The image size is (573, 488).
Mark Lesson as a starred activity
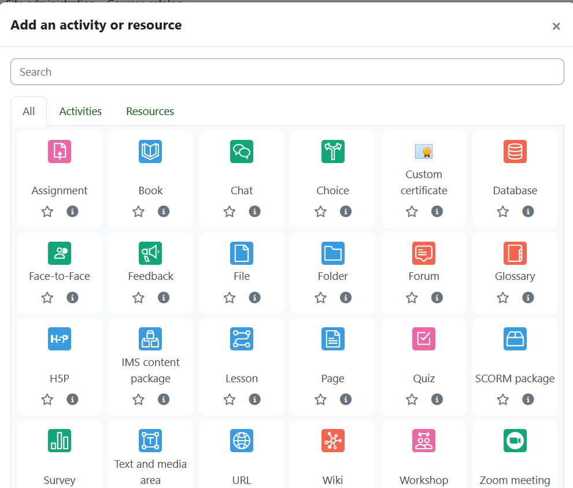pos(230,400)
